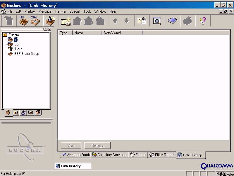Switch to the Filter Report tab
The height and width of the screenshot is (176, 234).
162,155
